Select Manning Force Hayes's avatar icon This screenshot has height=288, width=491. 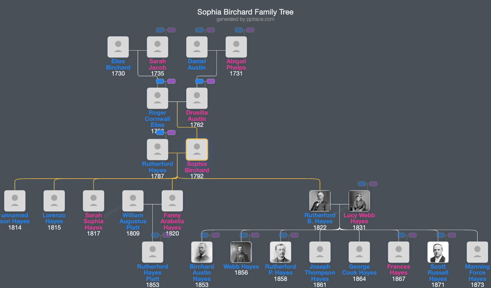click(477, 252)
